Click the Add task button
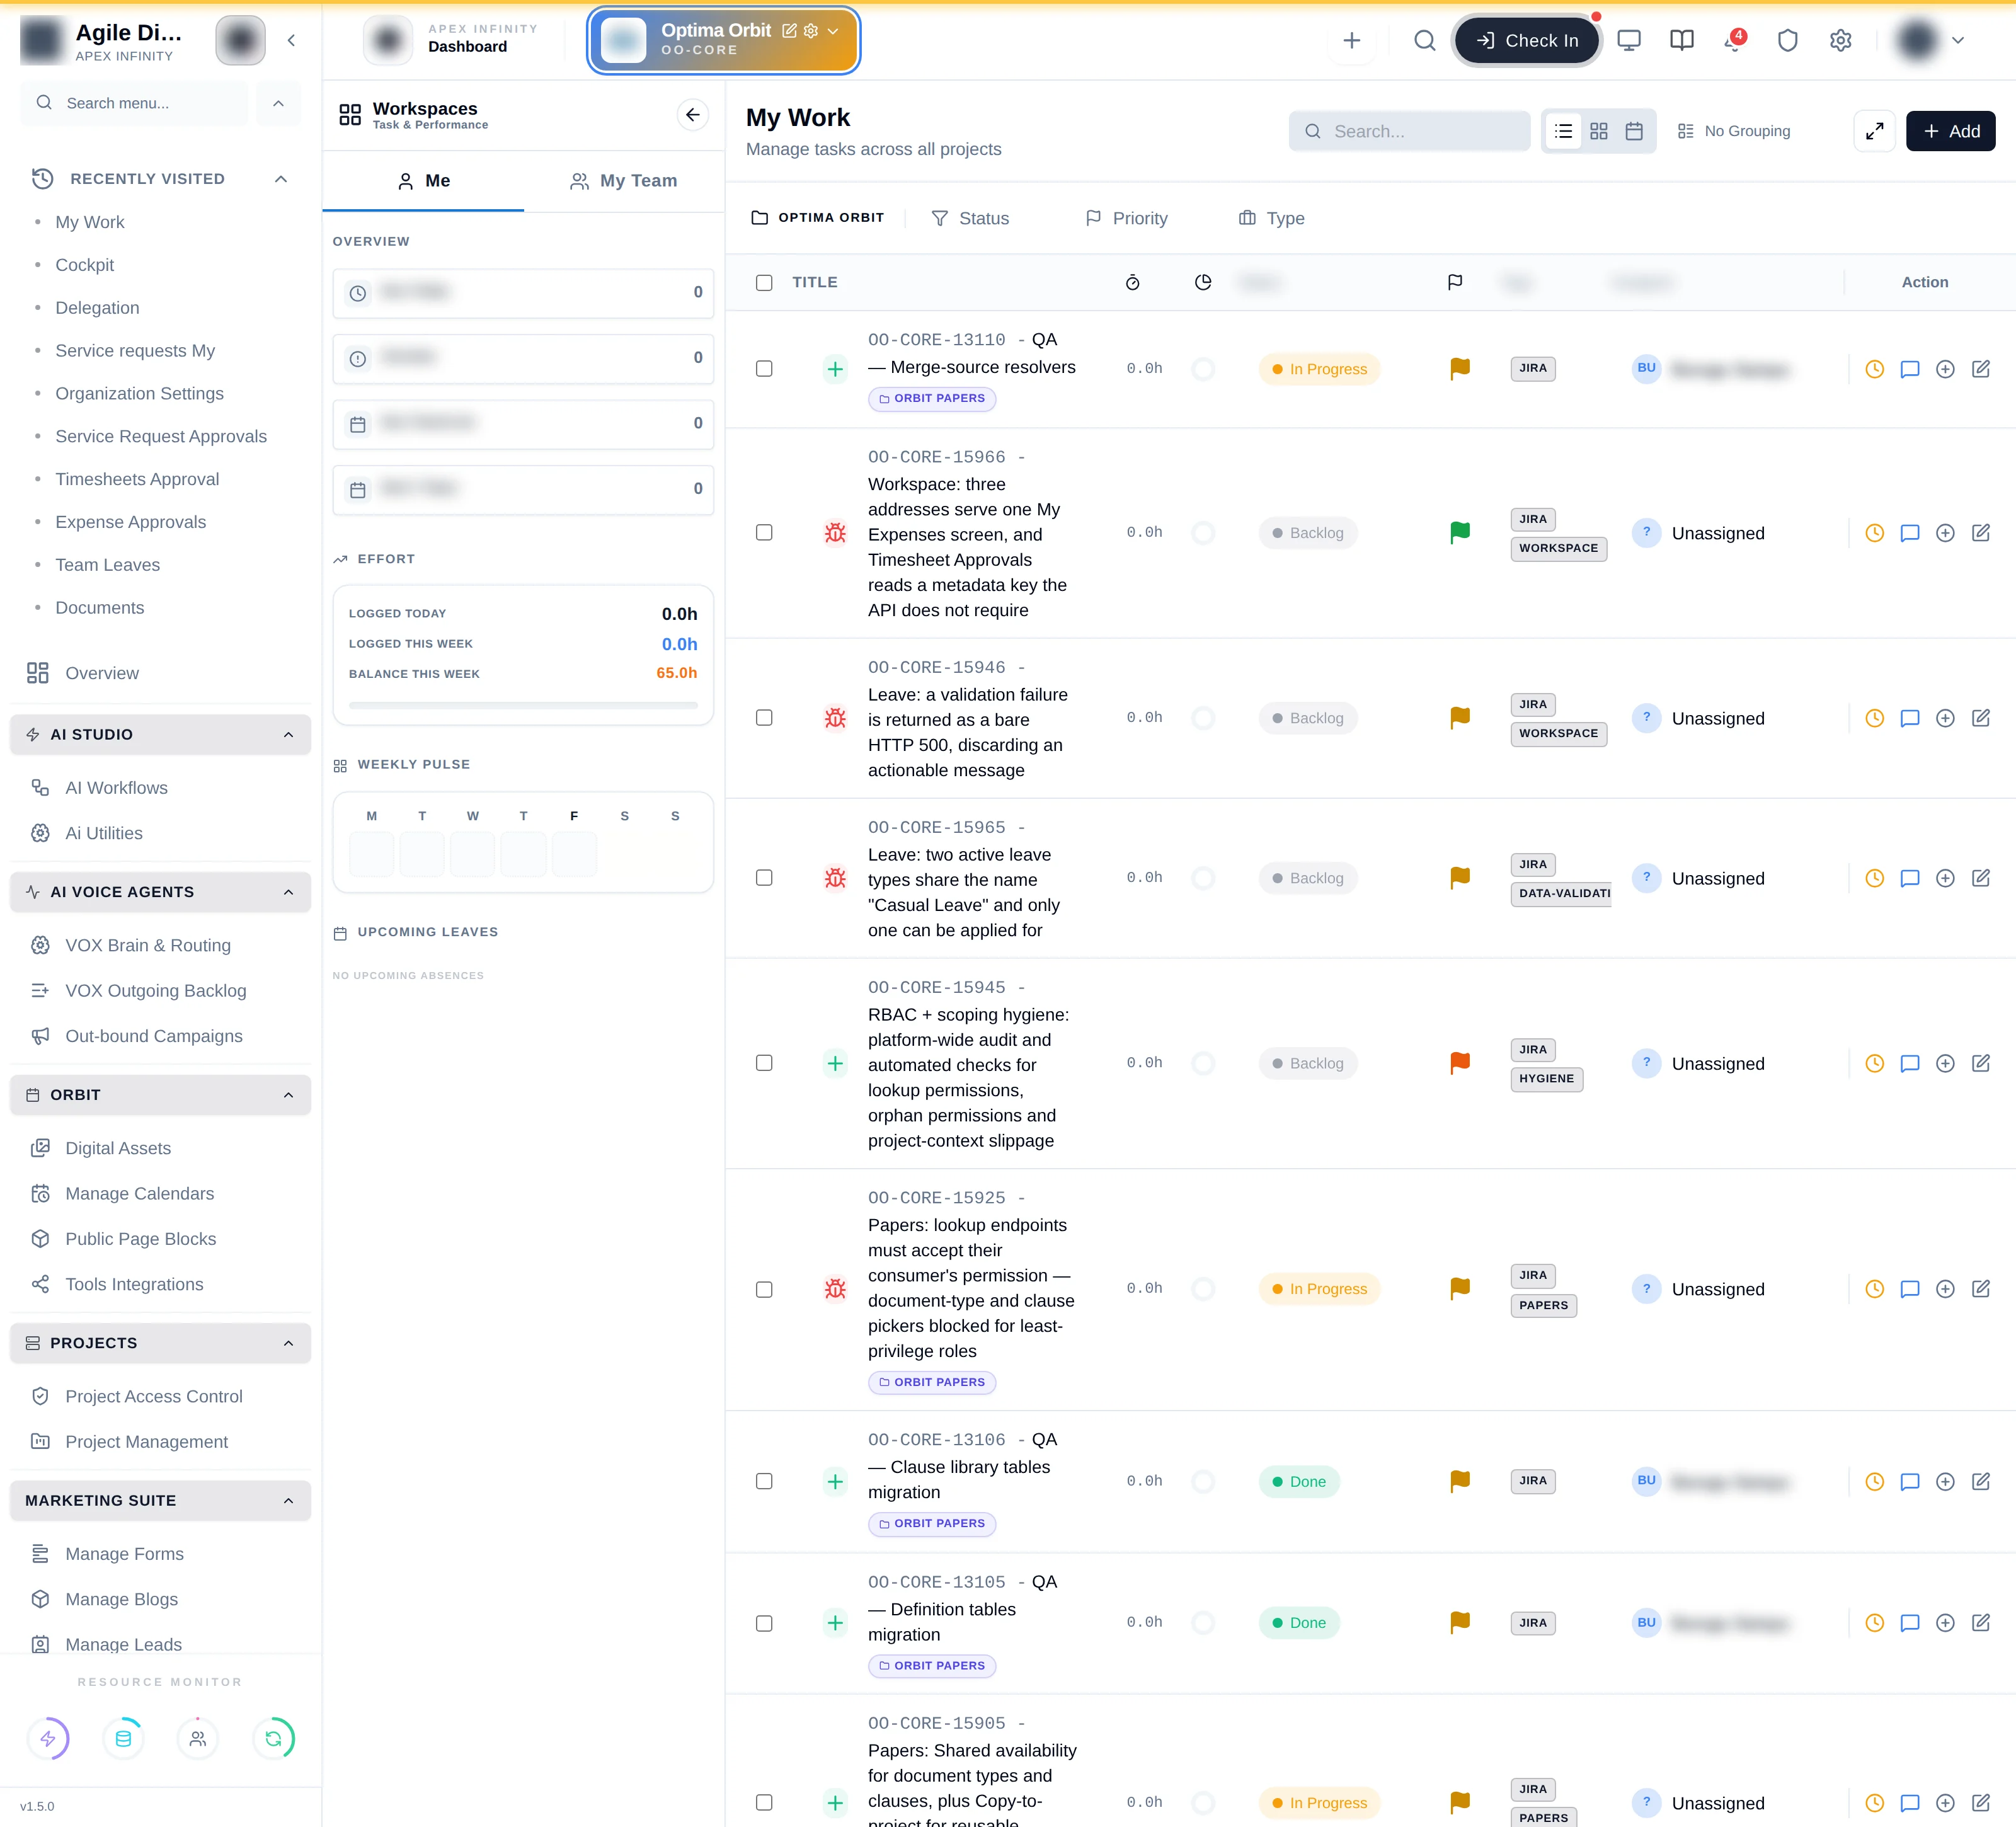The width and height of the screenshot is (2016, 1827). (1951, 131)
